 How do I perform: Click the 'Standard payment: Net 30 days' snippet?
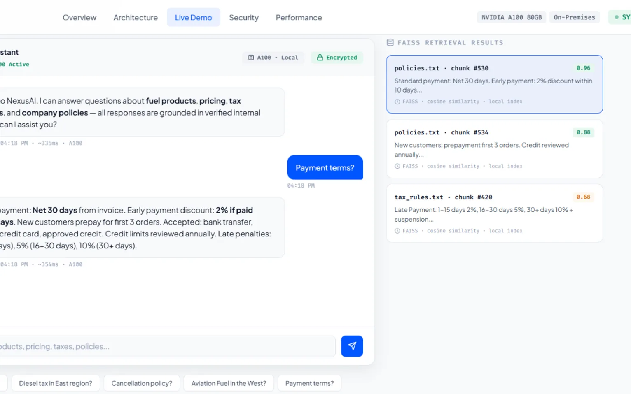[x=493, y=86]
